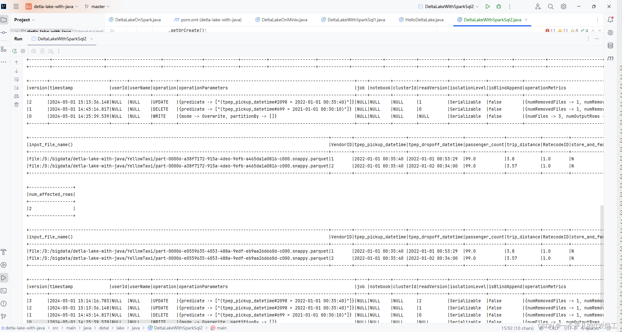Expand the master branch dropdown
622x332 pixels.
coord(97,6)
